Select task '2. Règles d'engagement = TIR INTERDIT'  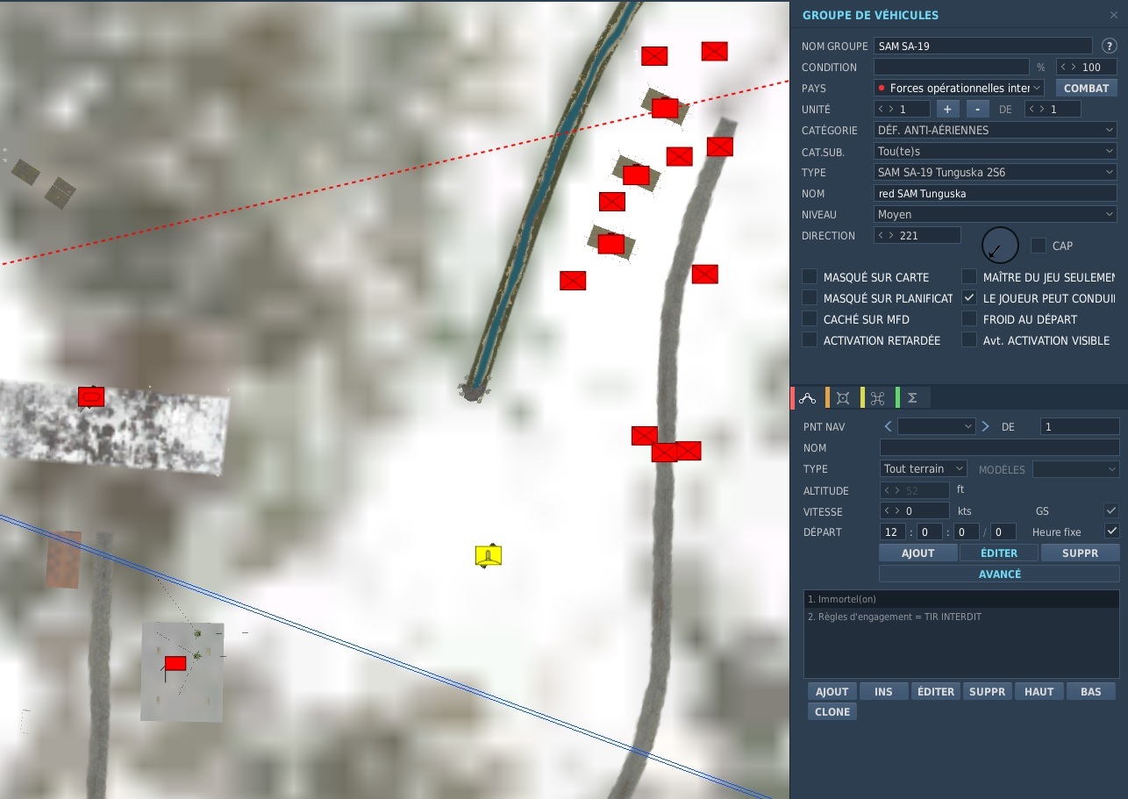pos(961,617)
